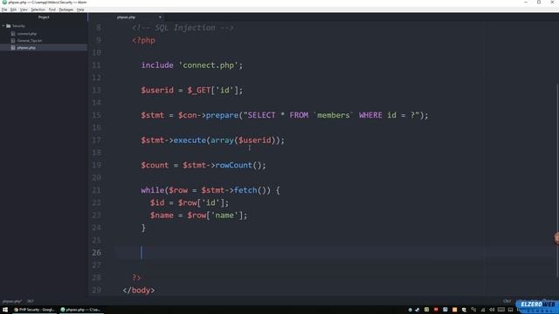The width and height of the screenshot is (559, 314).
Task: Select the Project panel header
Action: click(44, 17)
